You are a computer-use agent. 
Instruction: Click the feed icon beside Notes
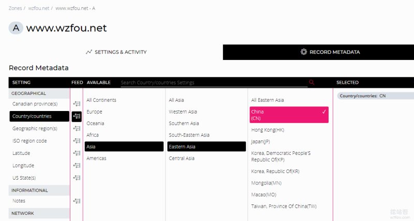[x=77, y=201]
